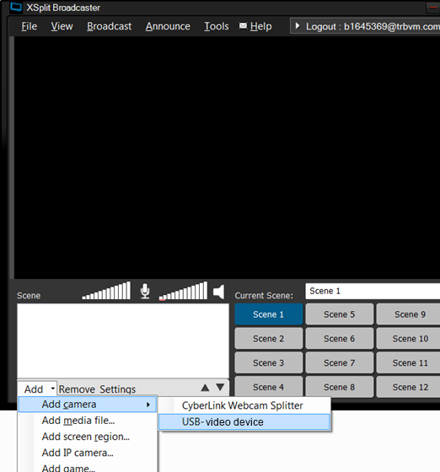
Task: Select Add camera menu entry
Action: coord(88,405)
